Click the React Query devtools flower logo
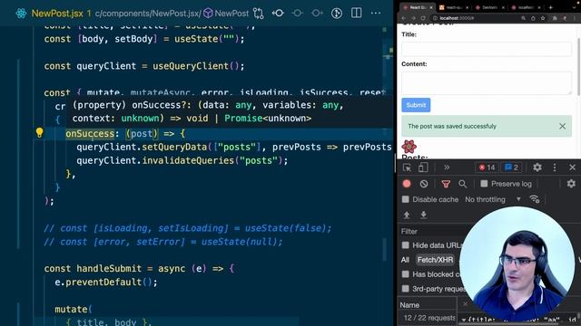581x326 pixels. [409, 147]
